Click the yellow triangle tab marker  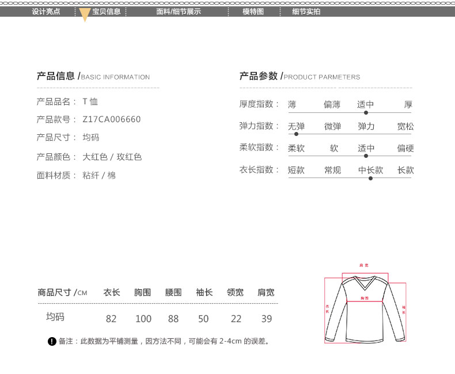(x=85, y=16)
